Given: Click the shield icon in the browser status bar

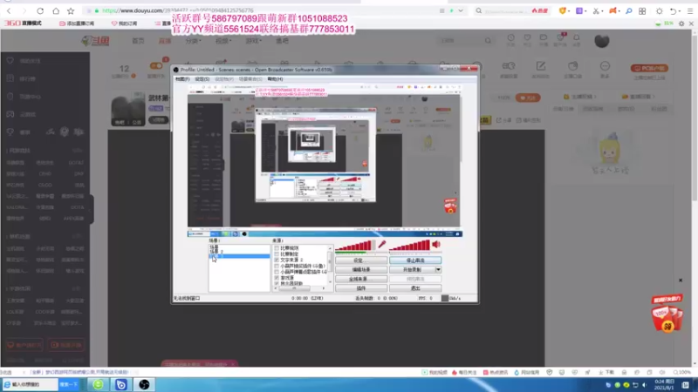Looking at the screenshot, I should click(x=550, y=373).
